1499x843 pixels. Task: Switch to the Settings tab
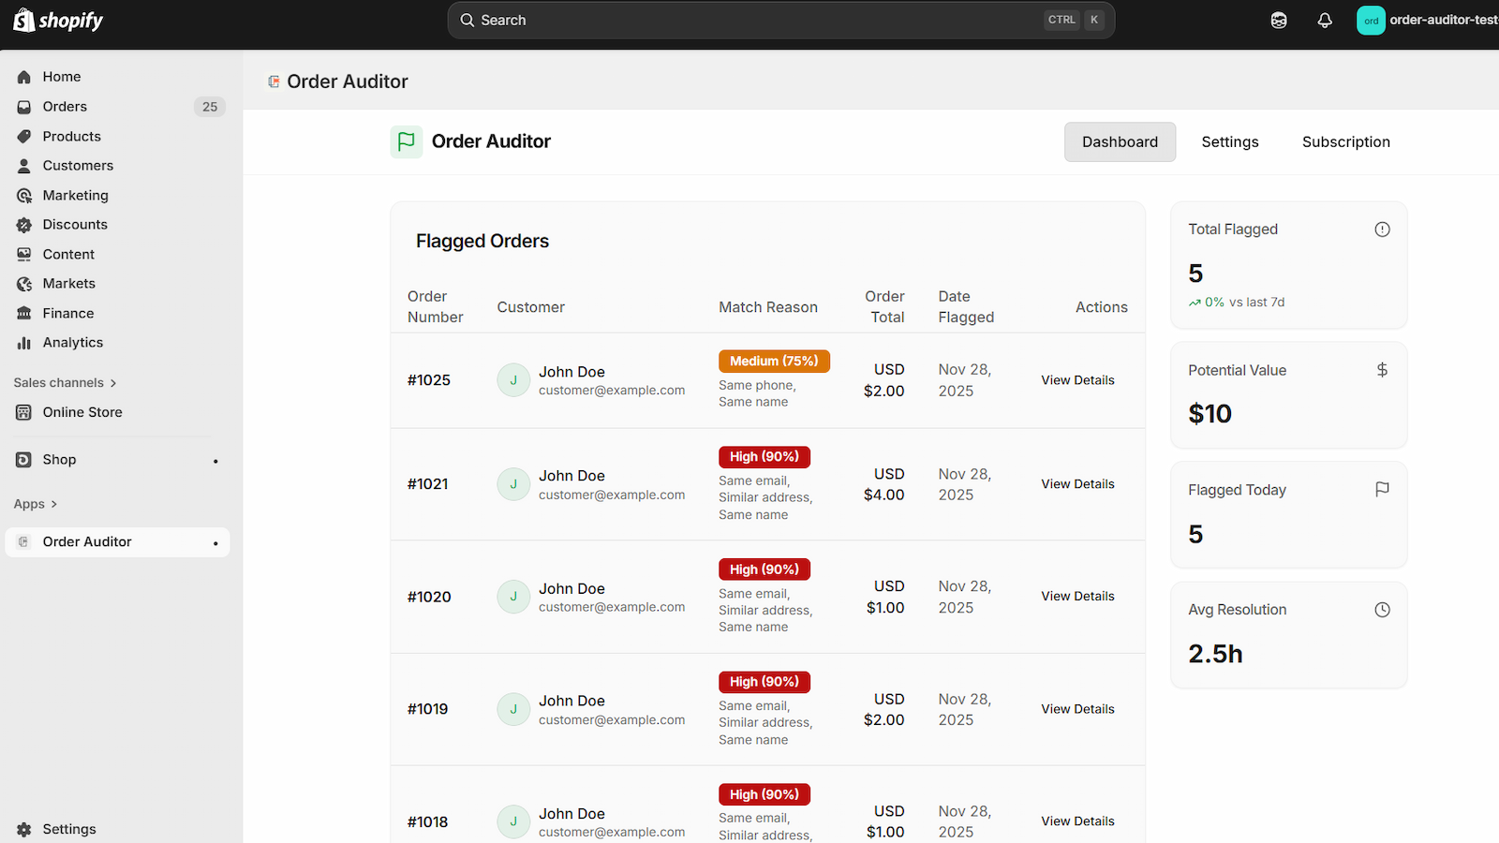(x=1229, y=142)
